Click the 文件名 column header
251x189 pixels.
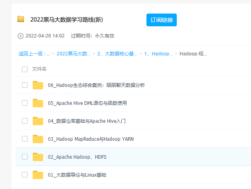pyautogui.click(x=39, y=69)
